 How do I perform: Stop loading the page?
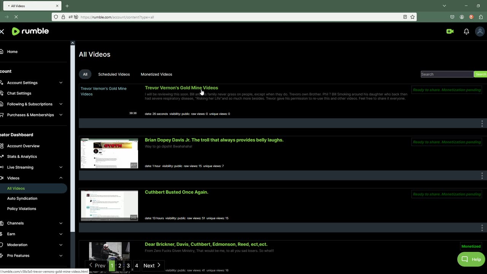[16, 17]
